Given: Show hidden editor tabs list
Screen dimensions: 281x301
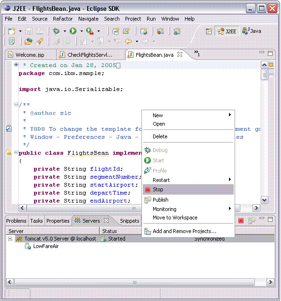Looking at the screenshot, I should [197, 53].
